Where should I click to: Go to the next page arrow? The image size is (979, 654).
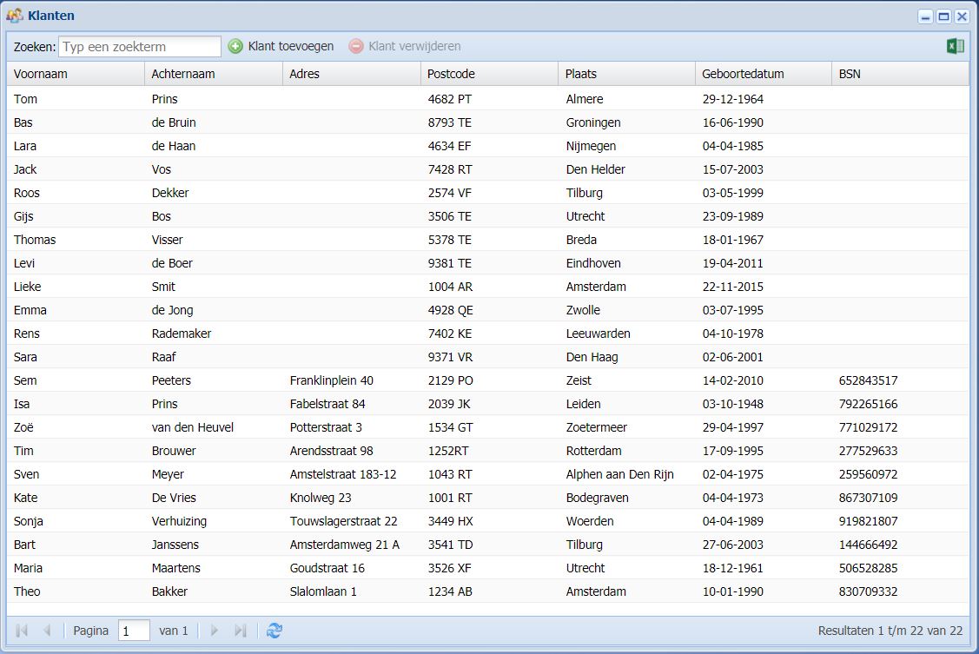click(x=215, y=631)
